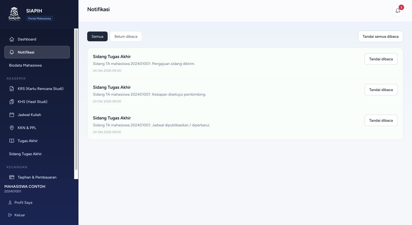
Task: Click the sidebar vertical scrollbar
Action: (76, 99)
